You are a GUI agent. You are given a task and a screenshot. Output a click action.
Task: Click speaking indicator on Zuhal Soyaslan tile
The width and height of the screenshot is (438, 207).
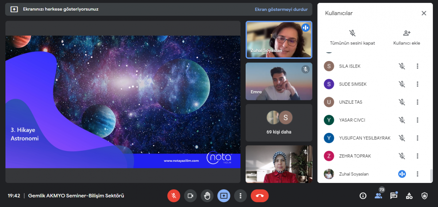pos(306,27)
